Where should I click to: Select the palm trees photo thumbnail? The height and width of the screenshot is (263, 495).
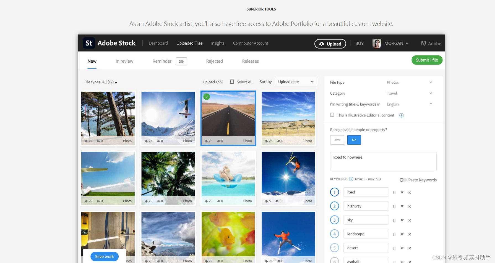[x=168, y=178]
